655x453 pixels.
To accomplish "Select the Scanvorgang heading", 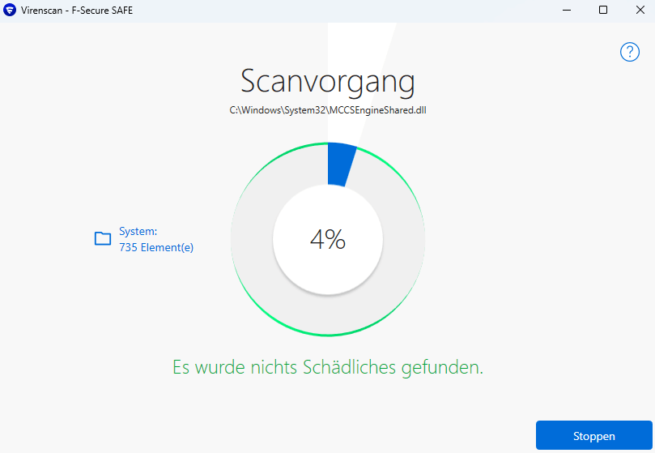I will click(x=328, y=81).
